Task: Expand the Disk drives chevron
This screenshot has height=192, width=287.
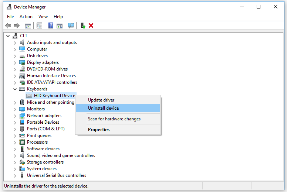Action: coord(15,56)
